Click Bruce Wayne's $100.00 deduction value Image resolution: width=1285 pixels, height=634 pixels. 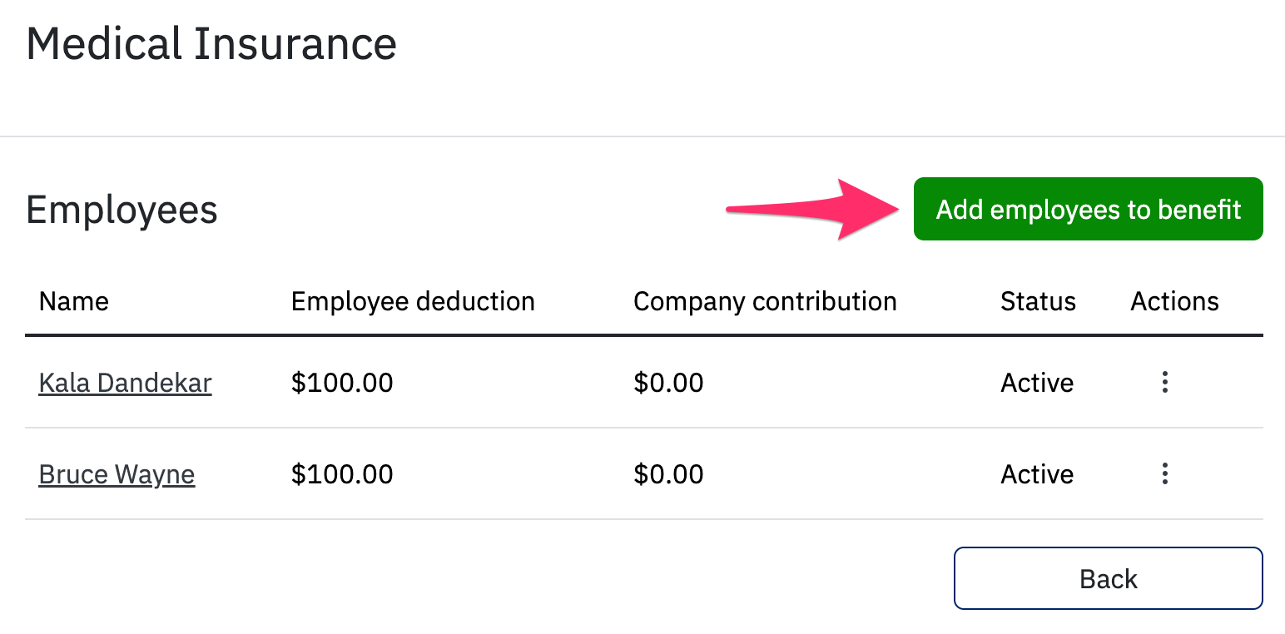click(341, 474)
